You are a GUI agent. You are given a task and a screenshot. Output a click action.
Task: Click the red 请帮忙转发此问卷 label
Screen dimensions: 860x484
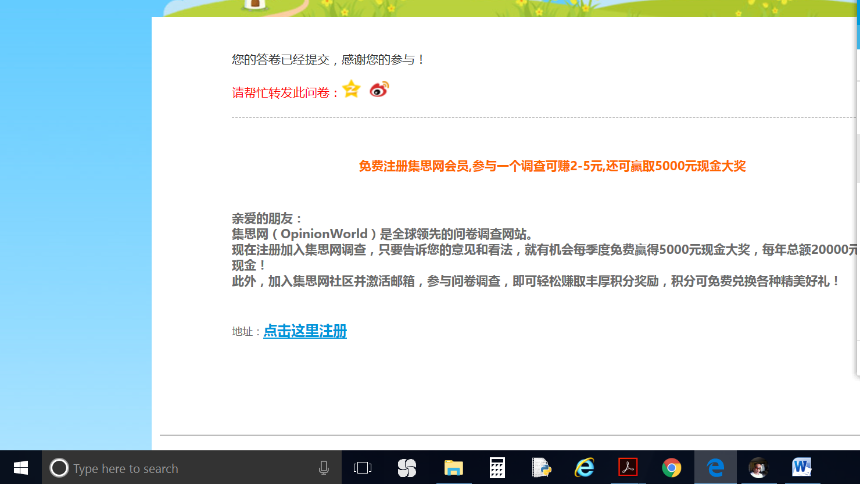[285, 92]
